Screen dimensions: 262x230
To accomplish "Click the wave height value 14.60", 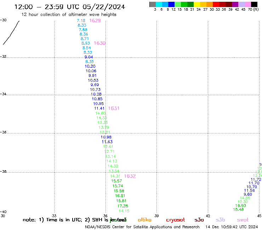I will (101, 113).
